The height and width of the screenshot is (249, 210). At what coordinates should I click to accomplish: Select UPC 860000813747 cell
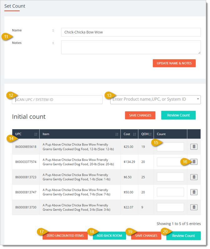[x=26, y=192]
